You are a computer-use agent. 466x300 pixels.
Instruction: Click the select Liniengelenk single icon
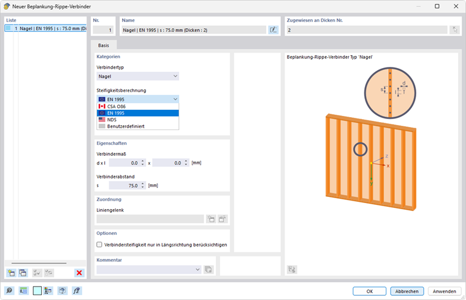(211, 219)
